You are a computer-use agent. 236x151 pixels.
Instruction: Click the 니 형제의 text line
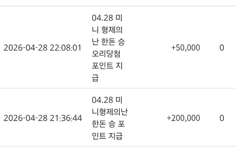(x=107, y=30)
